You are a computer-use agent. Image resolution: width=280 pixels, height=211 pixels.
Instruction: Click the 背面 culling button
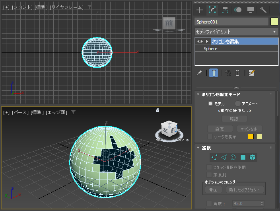[213, 190]
